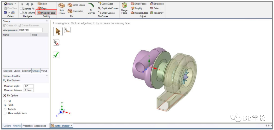
Task: Select the Fill radio button
Action: [x=5, y=101]
